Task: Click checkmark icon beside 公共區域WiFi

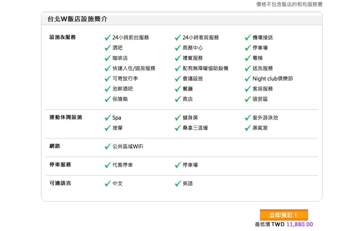Action: 108,146
